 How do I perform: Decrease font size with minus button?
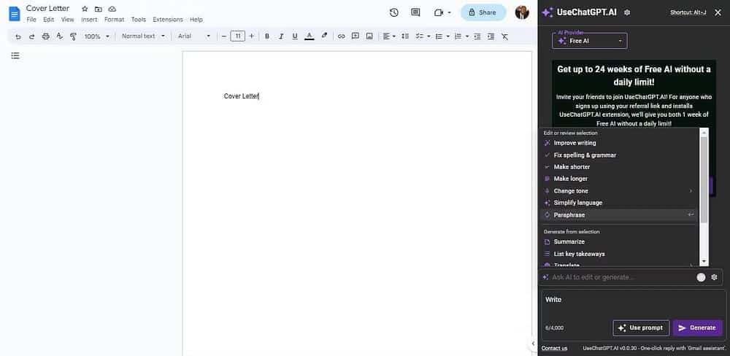[224, 36]
